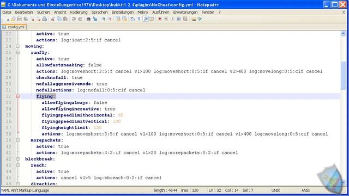Viewport: 349px width, 196px height.
Task: Cut selection with the scissors icon
Action: click(53, 19)
